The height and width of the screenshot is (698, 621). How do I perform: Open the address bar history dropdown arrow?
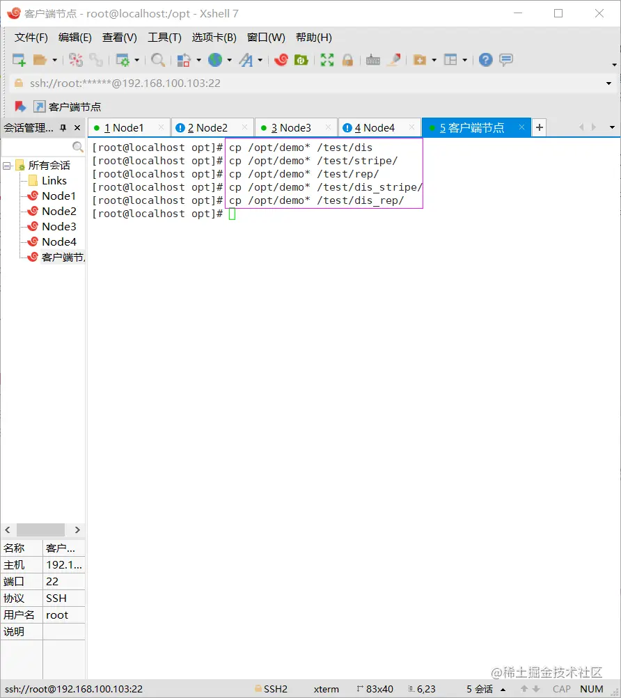click(x=608, y=84)
